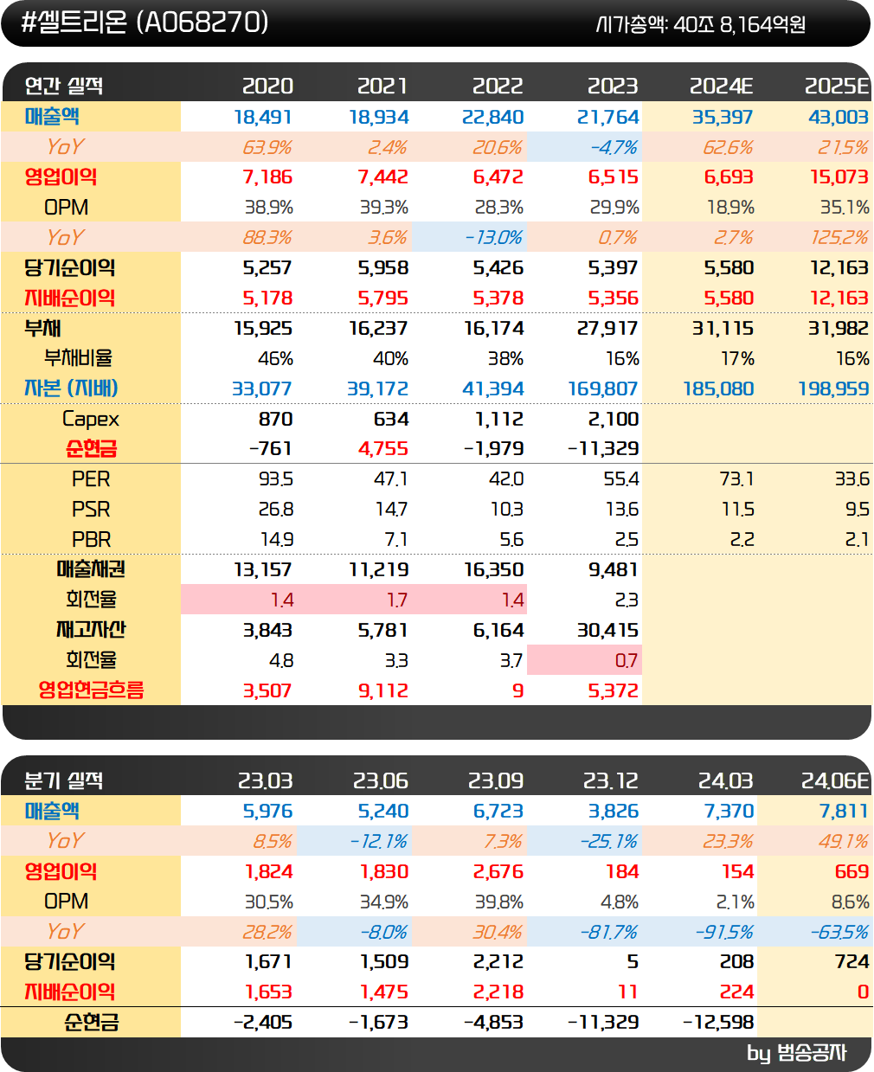Select operating profit value 7,442

click(x=383, y=177)
